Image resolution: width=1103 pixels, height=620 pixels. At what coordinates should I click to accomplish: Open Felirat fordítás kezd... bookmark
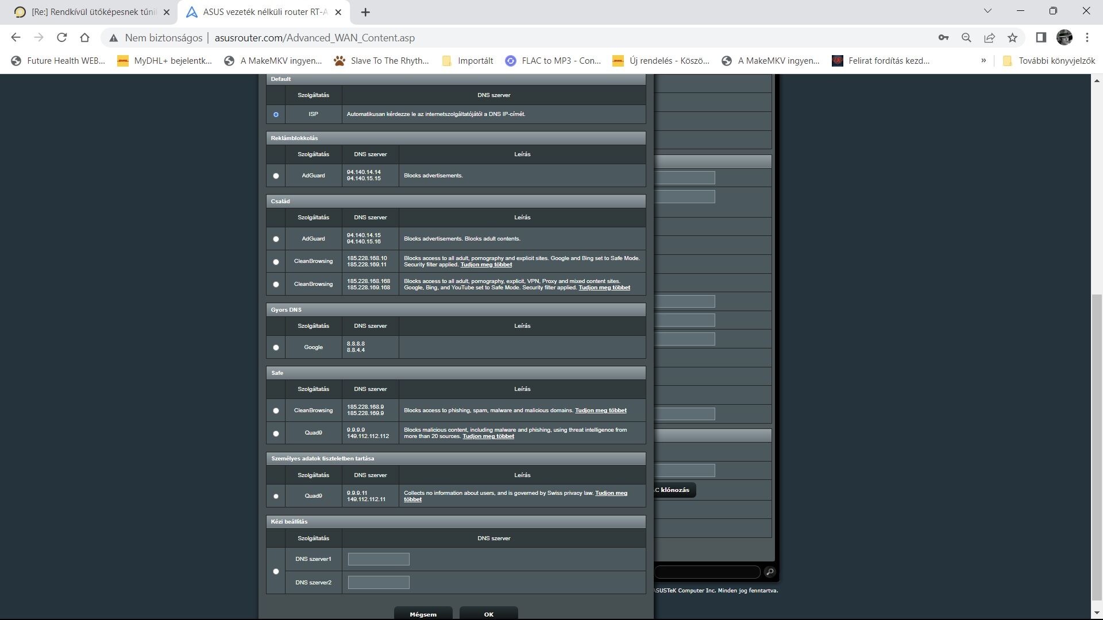coord(881,61)
